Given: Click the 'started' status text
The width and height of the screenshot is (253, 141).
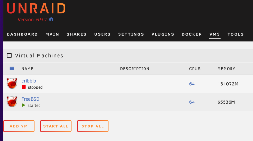Looking at the screenshot, I should (x=34, y=105).
